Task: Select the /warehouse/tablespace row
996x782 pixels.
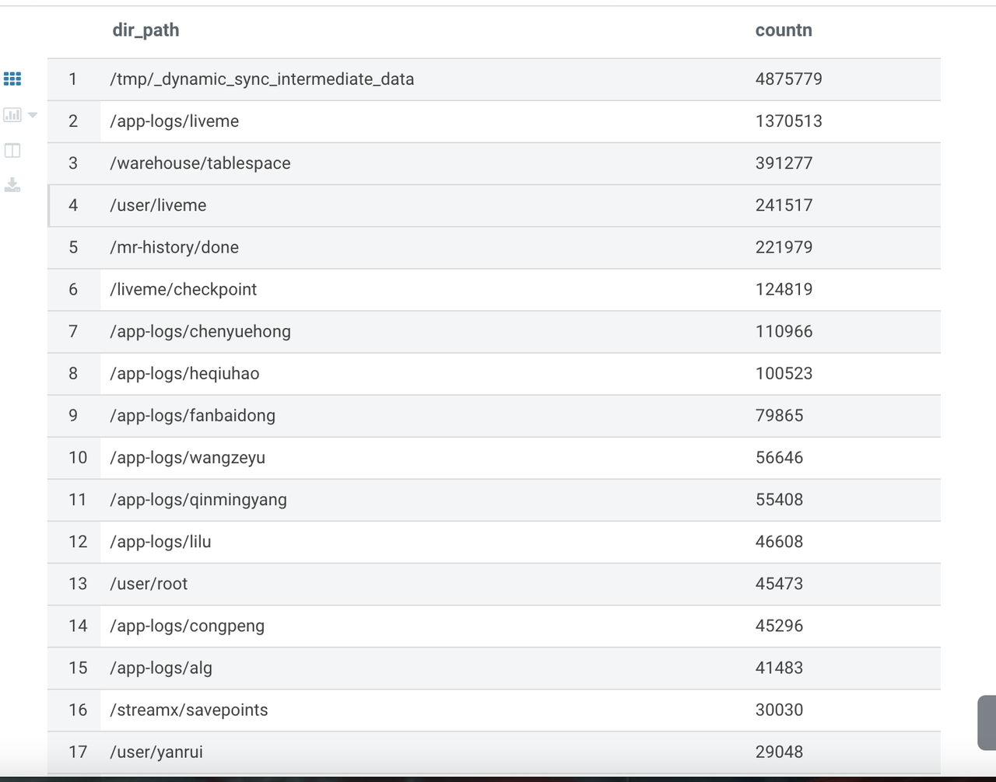Action: pyautogui.click(x=200, y=163)
